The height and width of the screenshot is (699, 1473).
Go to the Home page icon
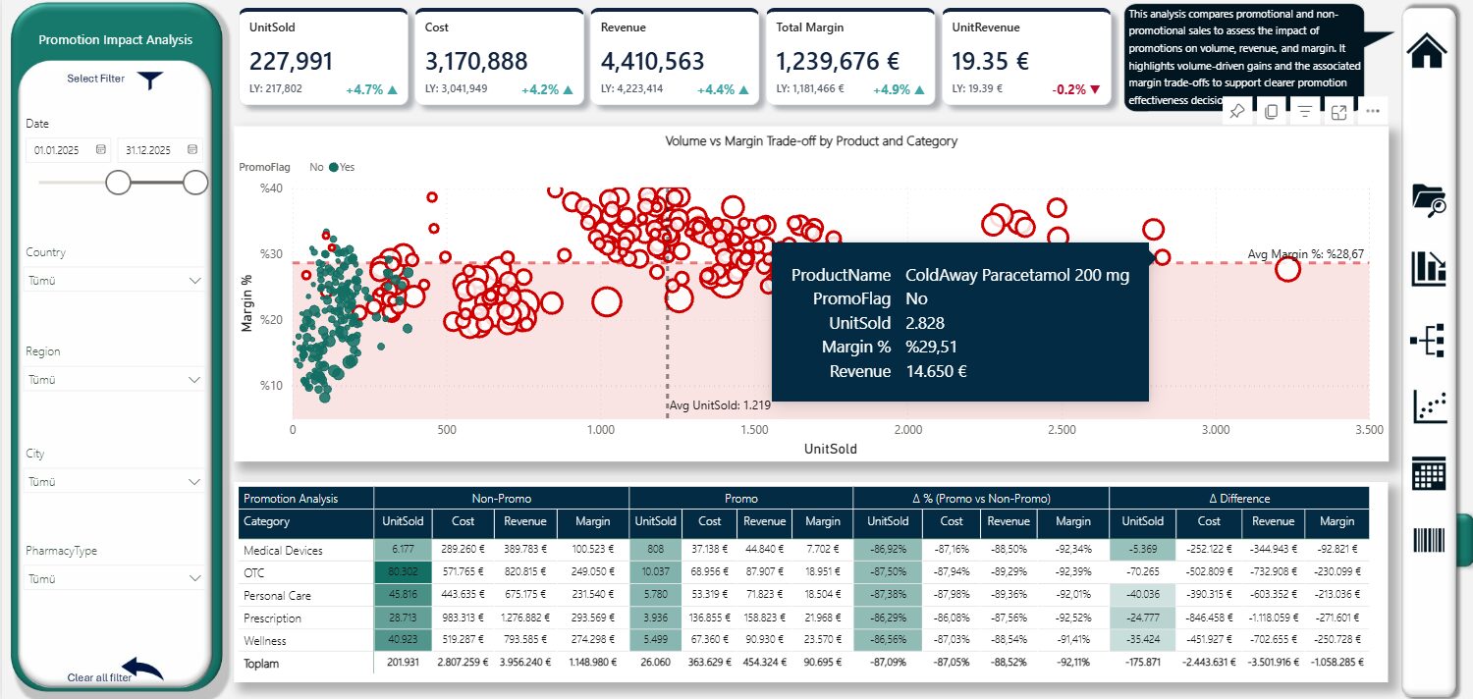1427,50
